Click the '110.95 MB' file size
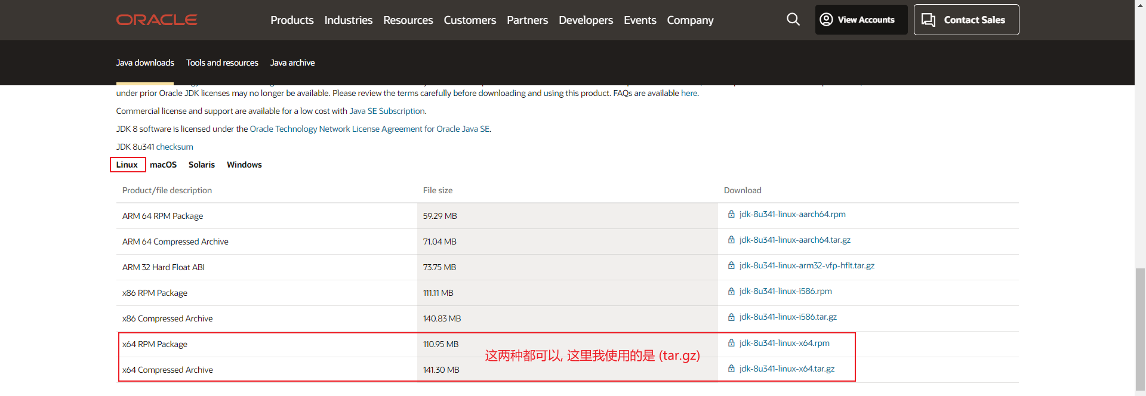This screenshot has height=396, width=1146. pyautogui.click(x=440, y=344)
